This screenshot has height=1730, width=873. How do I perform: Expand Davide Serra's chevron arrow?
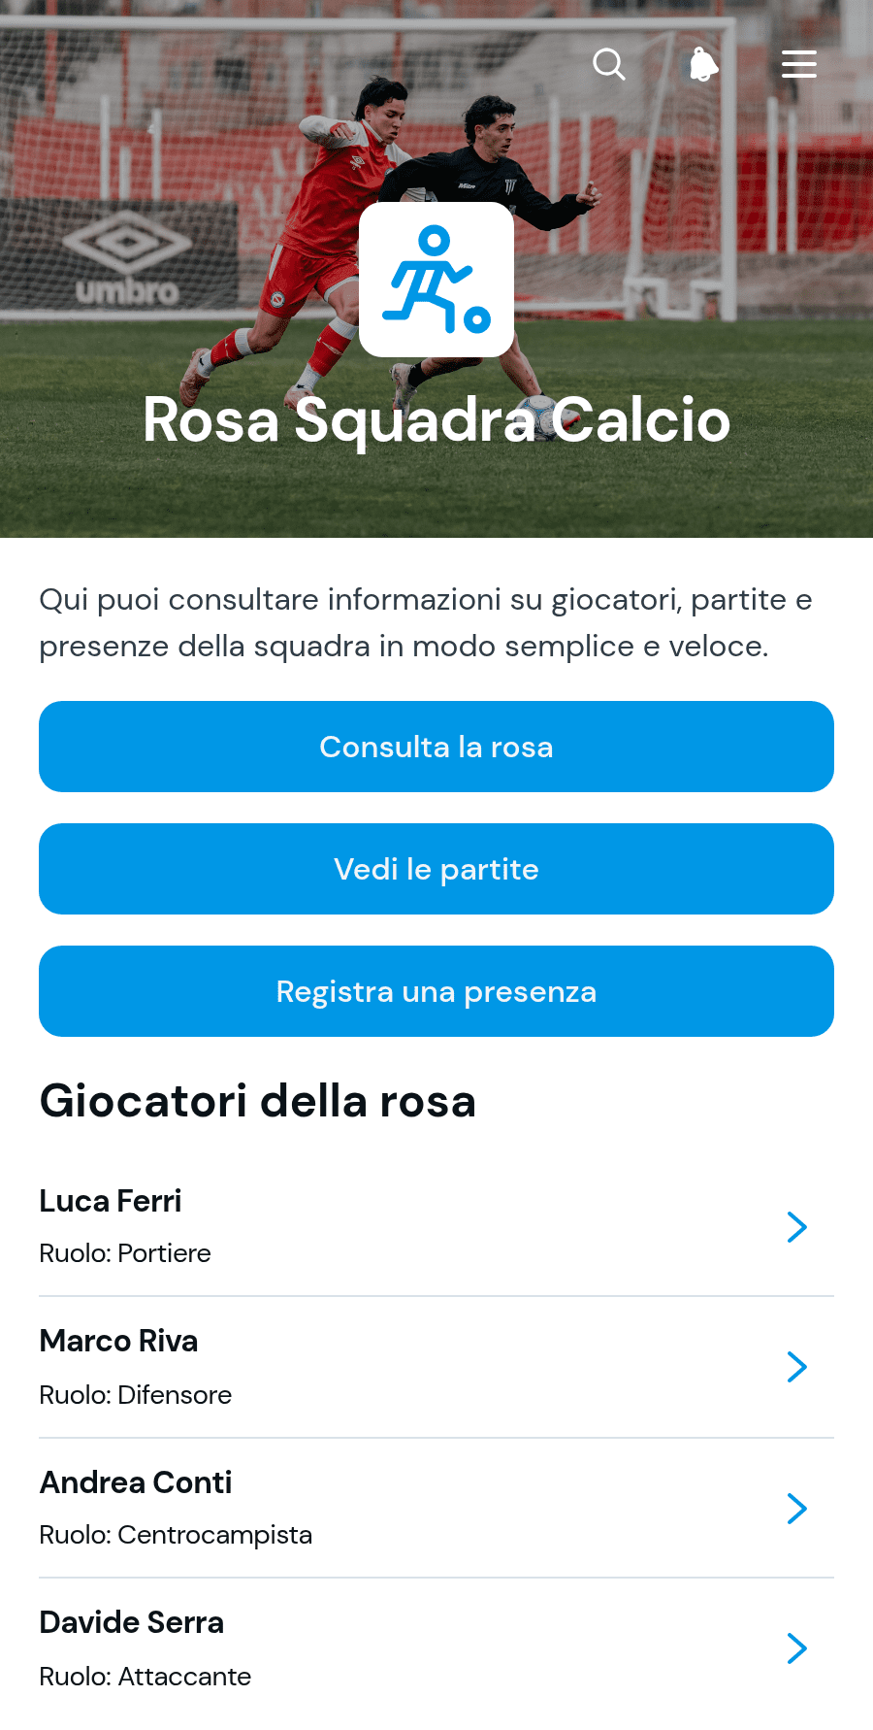797,1648
